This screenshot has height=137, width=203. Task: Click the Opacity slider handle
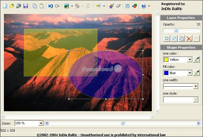[x=176, y=31]
